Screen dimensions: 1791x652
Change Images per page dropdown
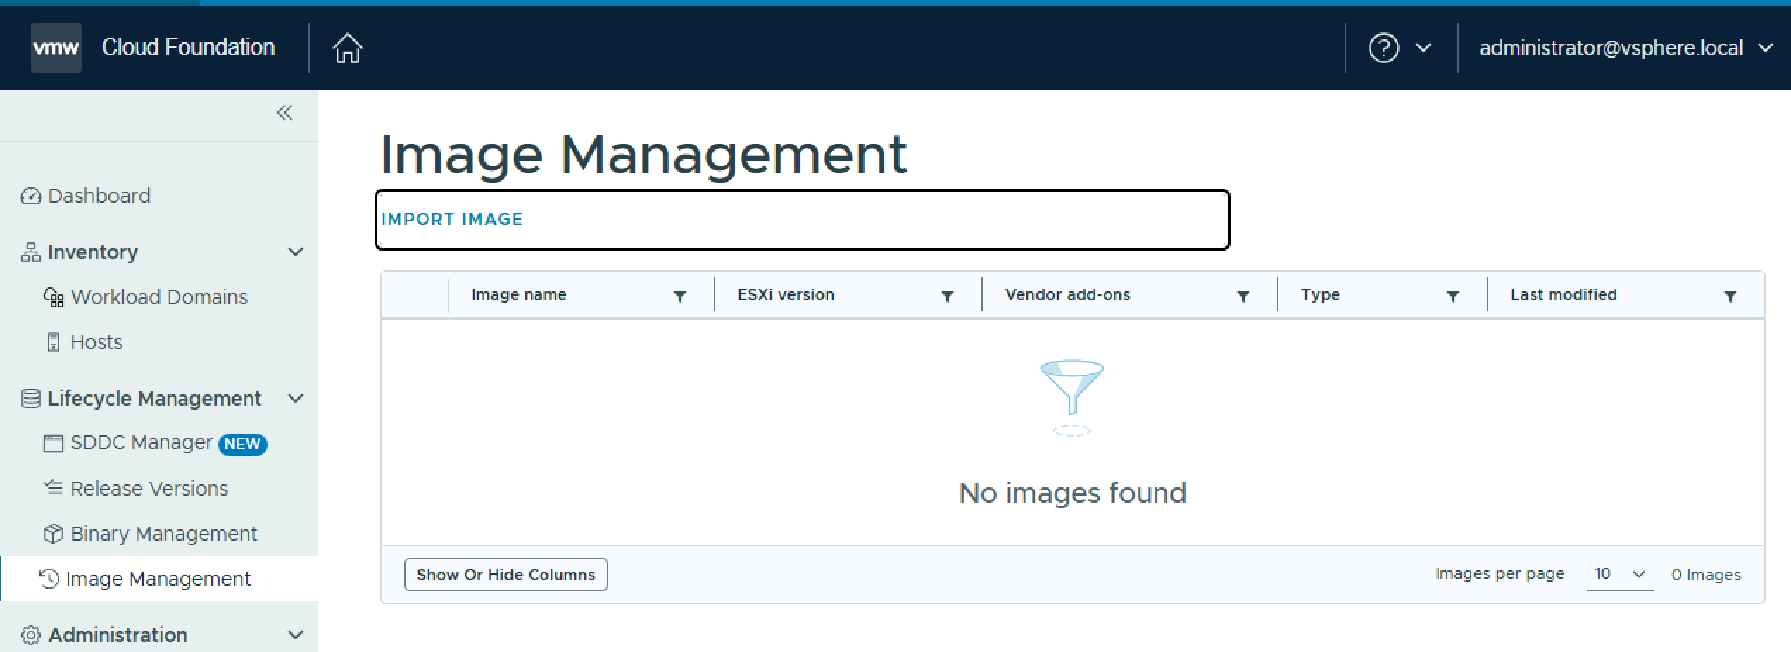1619,575
